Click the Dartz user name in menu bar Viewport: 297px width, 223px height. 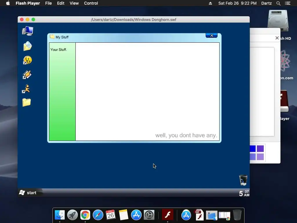266,3
